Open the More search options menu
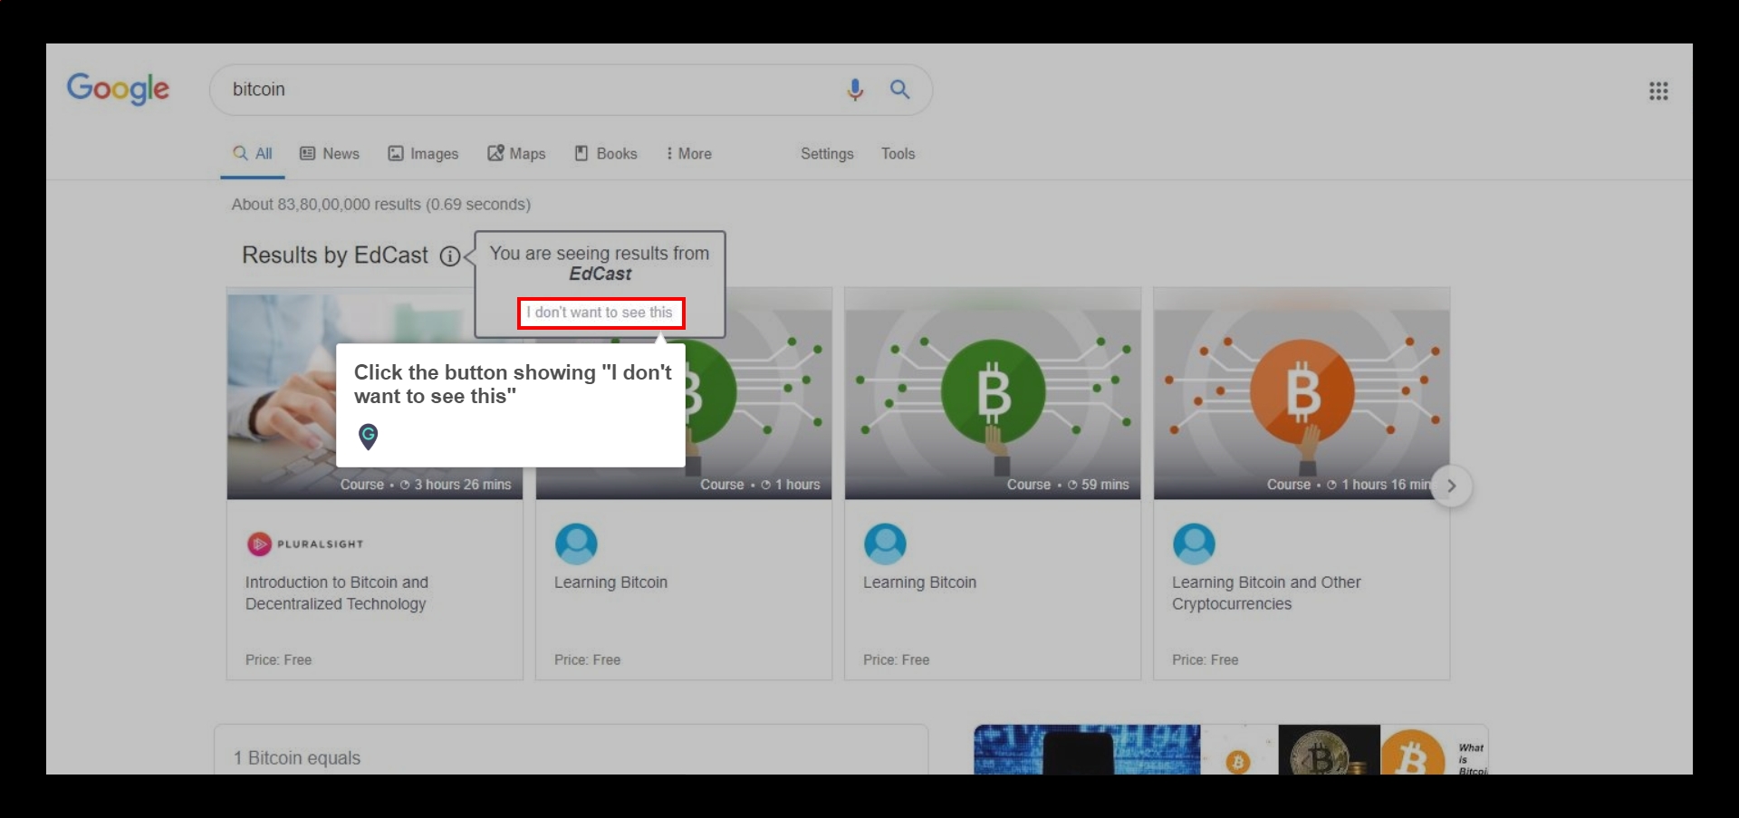 click(689, 153)
